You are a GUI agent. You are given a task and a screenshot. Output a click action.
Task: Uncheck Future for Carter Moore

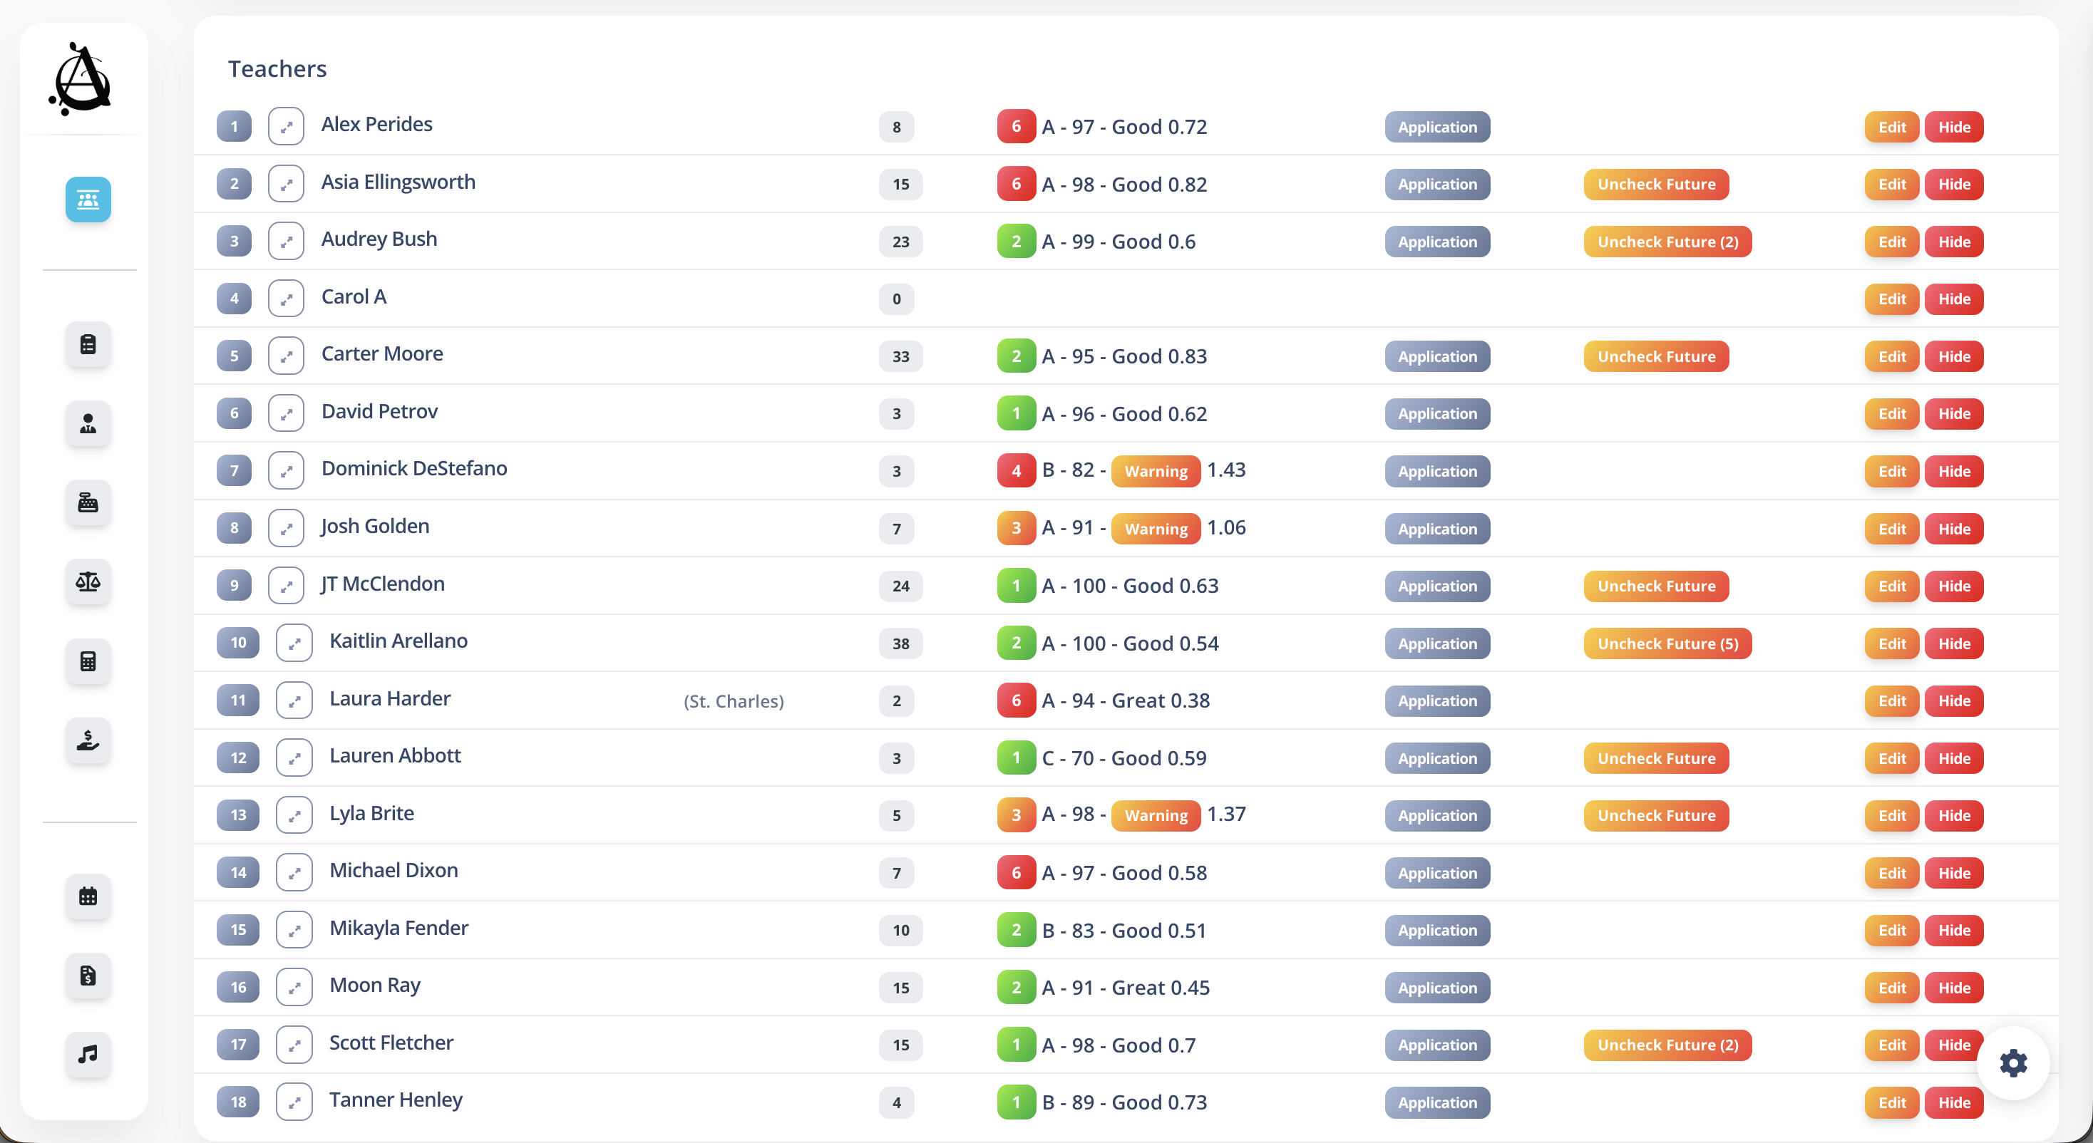1656,356
